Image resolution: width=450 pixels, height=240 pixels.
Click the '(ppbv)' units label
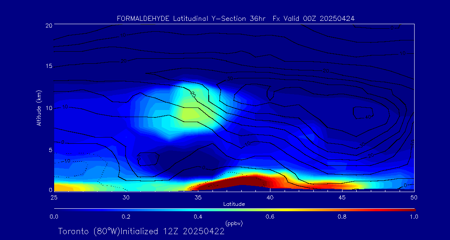234,223
